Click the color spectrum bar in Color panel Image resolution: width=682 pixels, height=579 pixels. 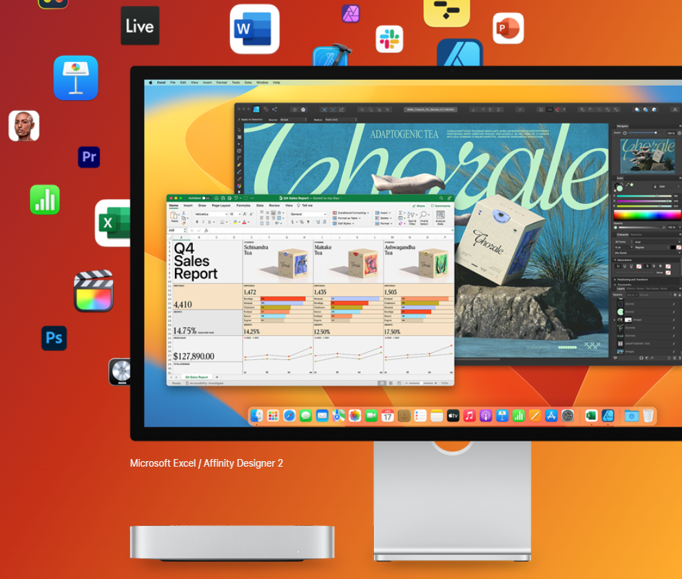pos(647,215)
